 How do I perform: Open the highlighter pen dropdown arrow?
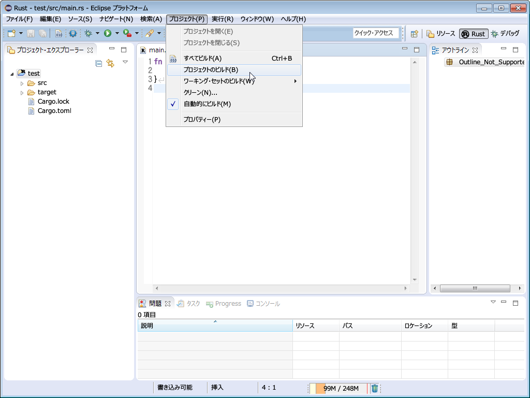point(159,33)
